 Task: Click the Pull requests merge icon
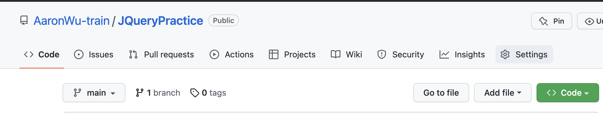(x=133, y=54)
